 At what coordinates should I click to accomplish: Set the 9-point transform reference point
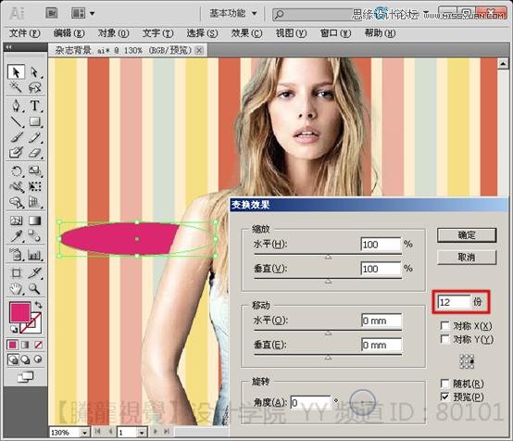pyautogui.click(x=467, y=361)
